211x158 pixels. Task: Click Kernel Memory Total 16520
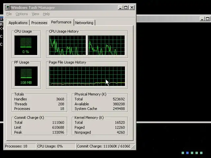(120, 122)
